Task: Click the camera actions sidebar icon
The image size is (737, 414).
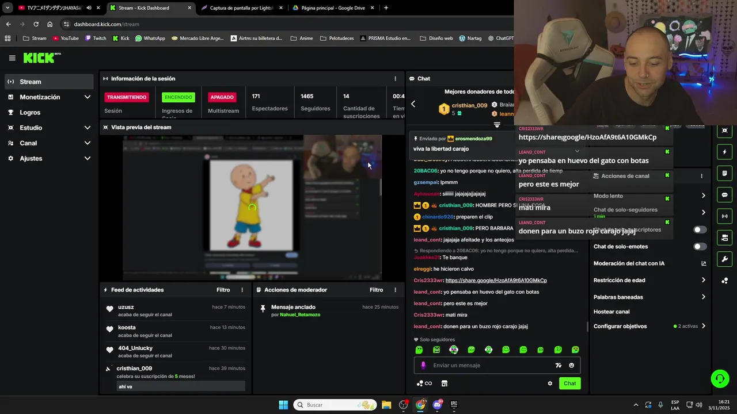Action: 724,237
